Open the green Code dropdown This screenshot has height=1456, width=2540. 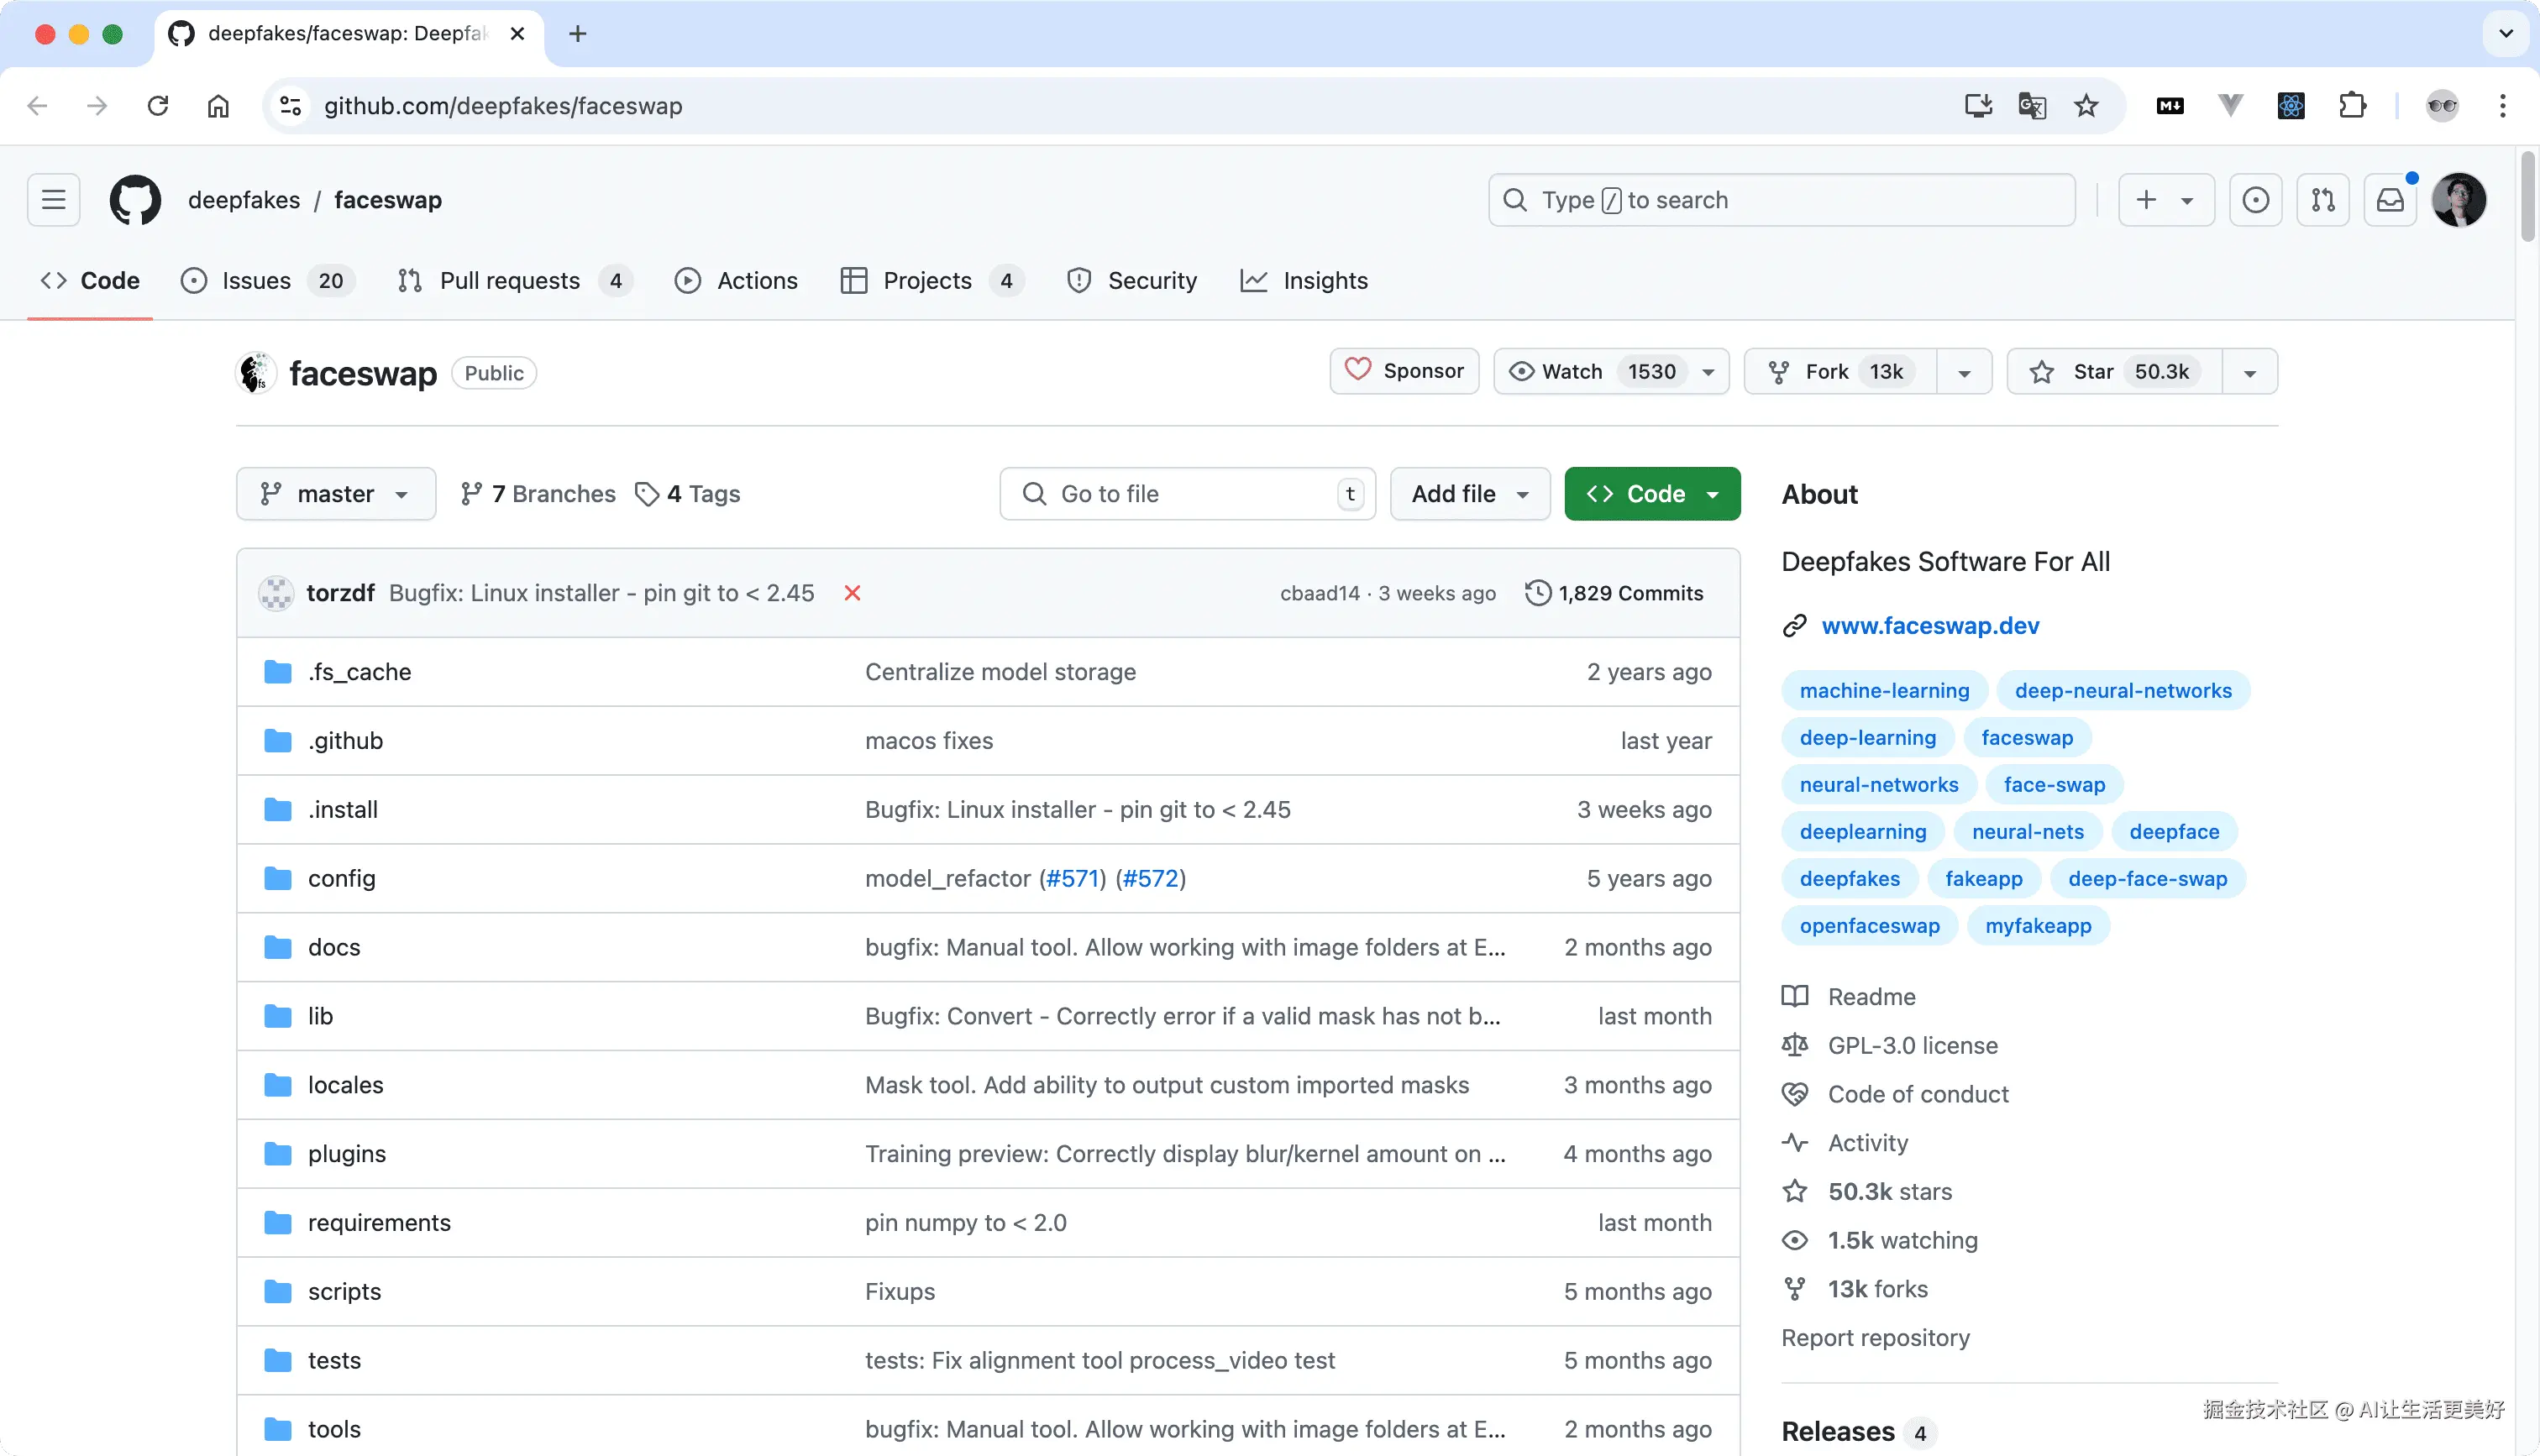[x=1652, y=494]
